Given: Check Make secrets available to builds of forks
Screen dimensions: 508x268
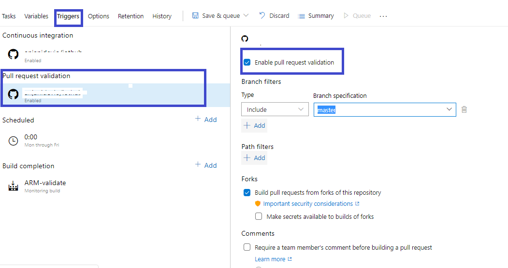Looking at the screenshot, I should click(x=259, y=216).
